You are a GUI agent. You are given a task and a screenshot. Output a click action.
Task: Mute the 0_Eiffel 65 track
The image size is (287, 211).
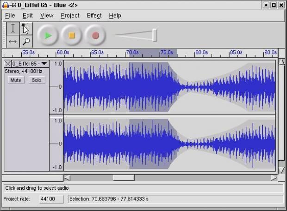16,80
